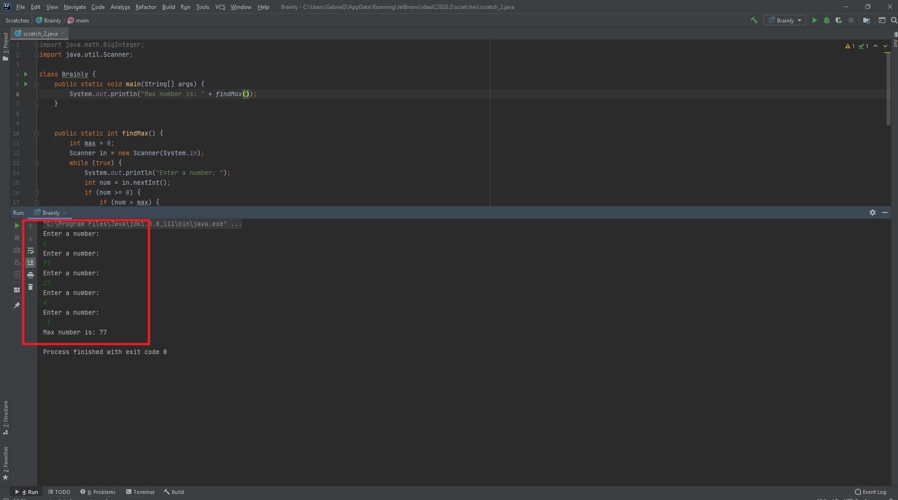Image resolution: width=898 pixels, height=500 pixels.
Task: Toggle the Pin Tab icon
Action: coord(17,305)
